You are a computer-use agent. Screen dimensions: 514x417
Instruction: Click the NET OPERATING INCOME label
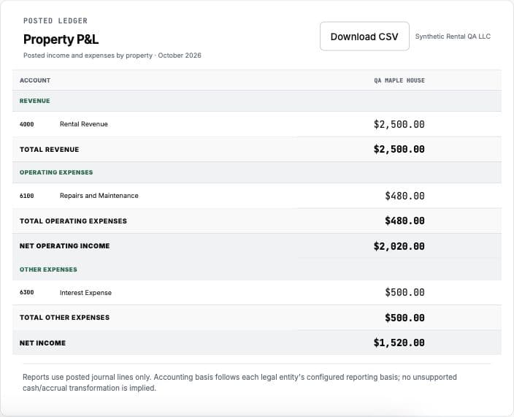tap(64, 246)
